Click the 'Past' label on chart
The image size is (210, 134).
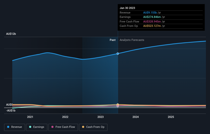tap(113, 40)
